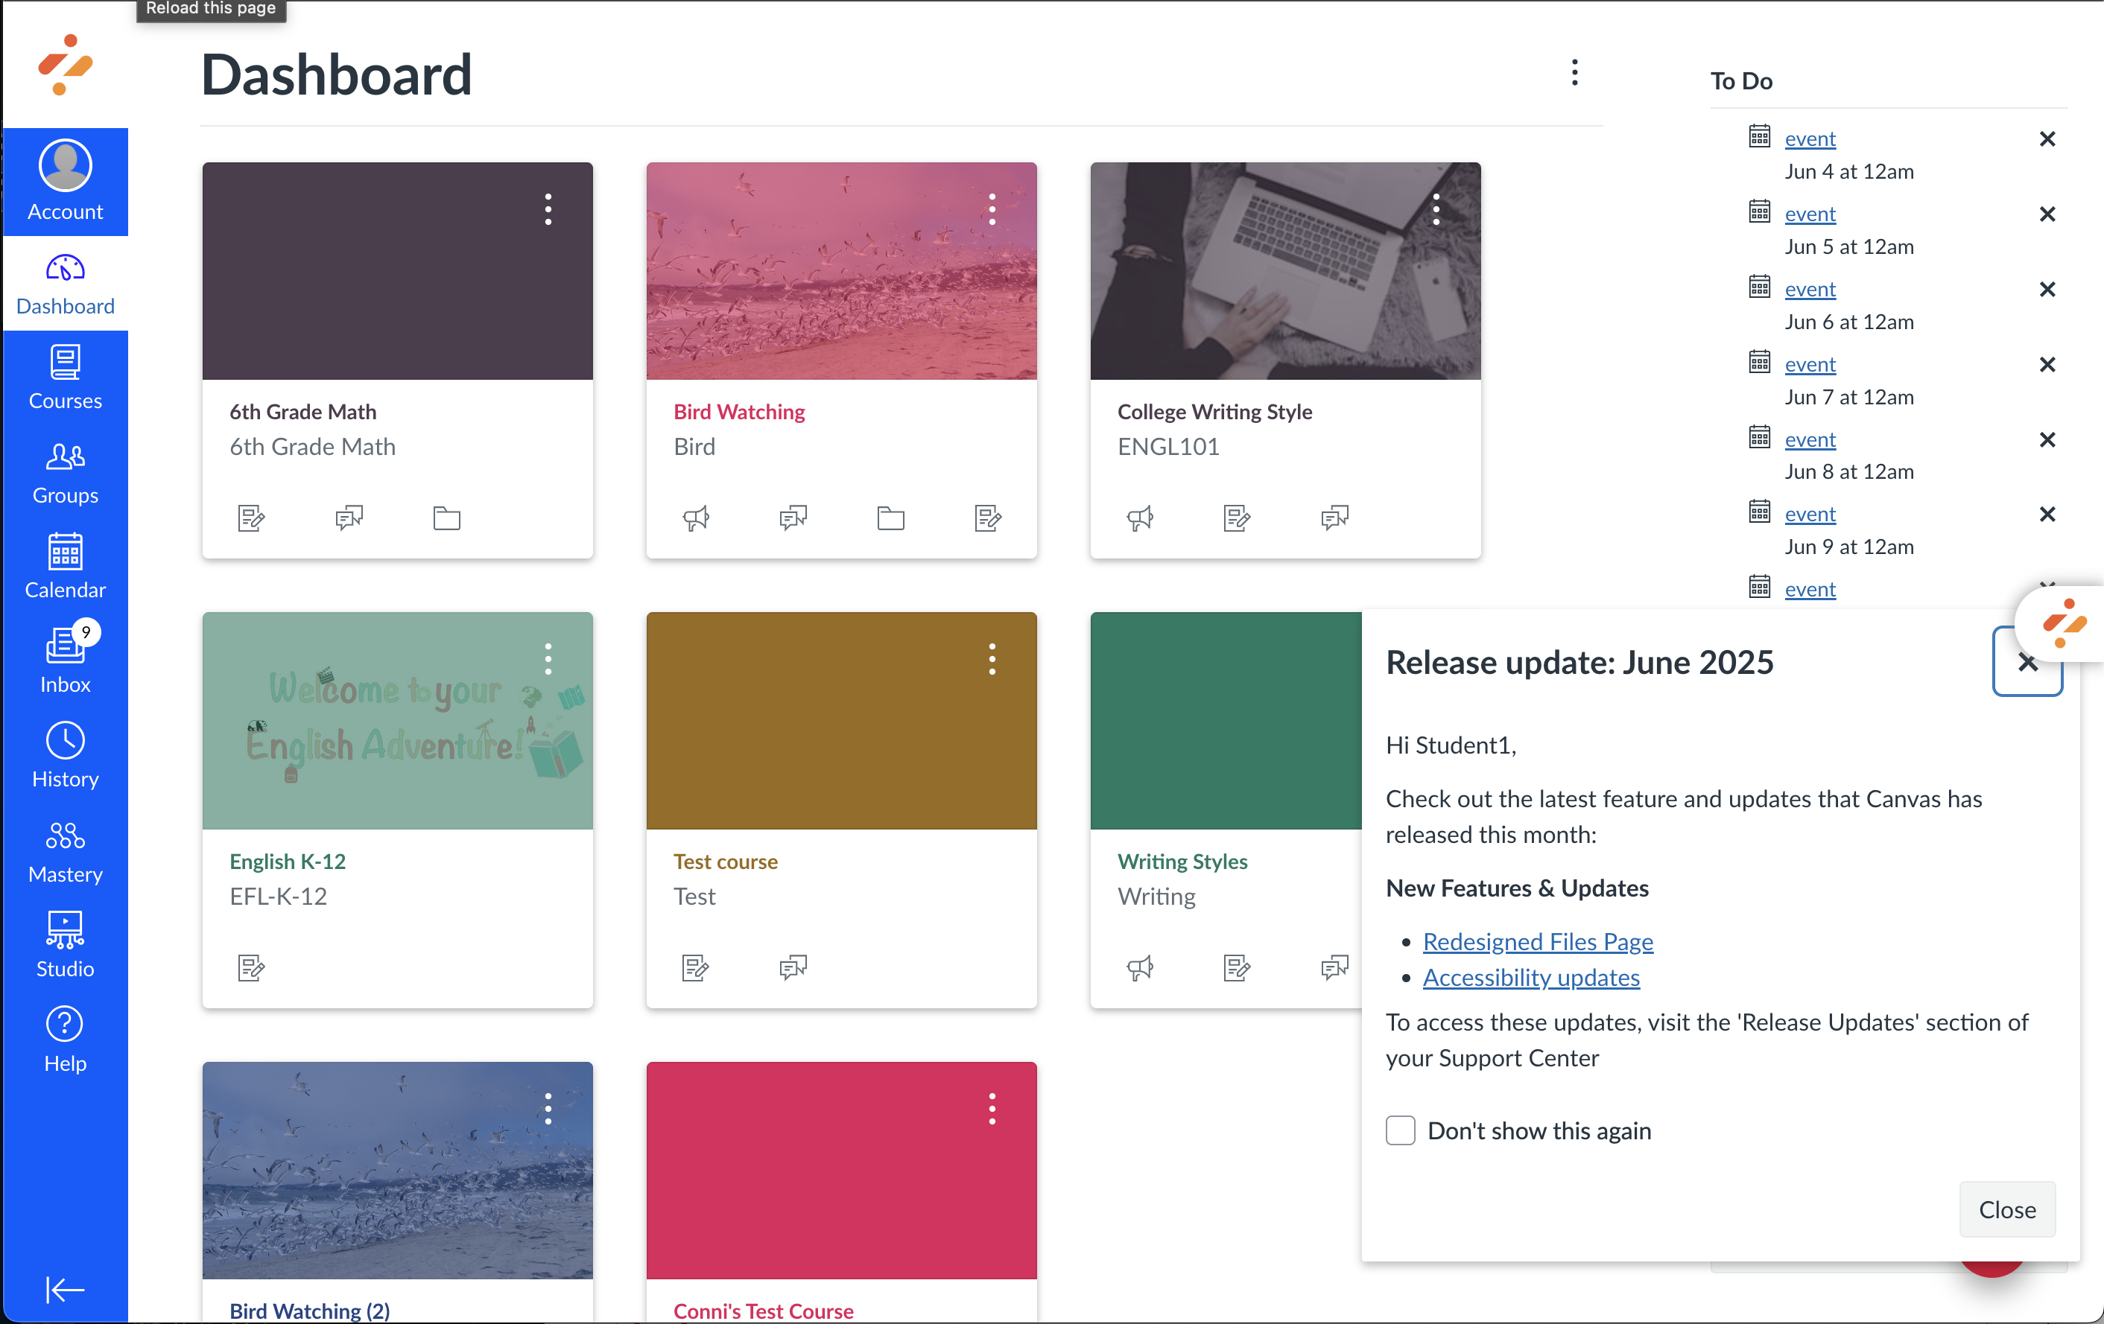Open Inbox with 9 unread badge
Image resolution: width=2104 pixels, height=1324 pixels.
pyautogui.click(x=65, y=661)
